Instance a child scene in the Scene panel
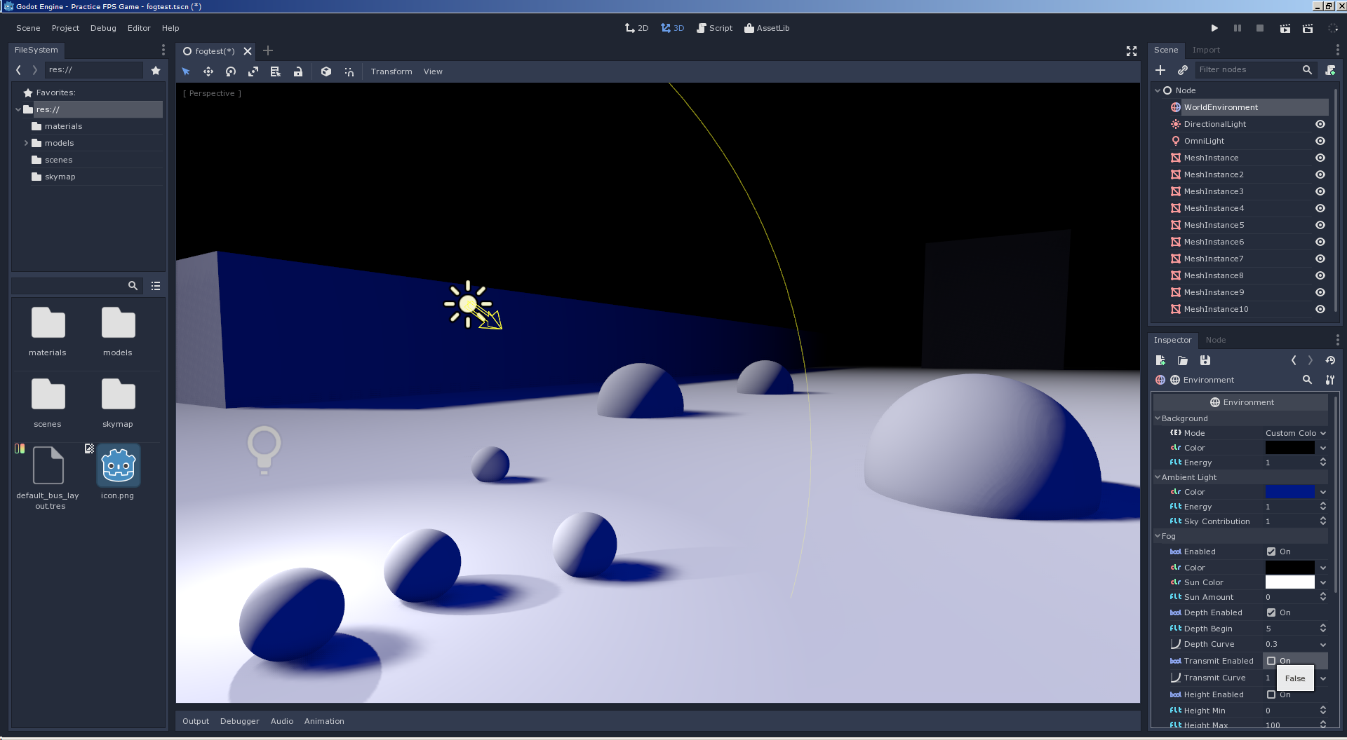The width and height of the screenshot is (1347, 740). (1183, 70)
